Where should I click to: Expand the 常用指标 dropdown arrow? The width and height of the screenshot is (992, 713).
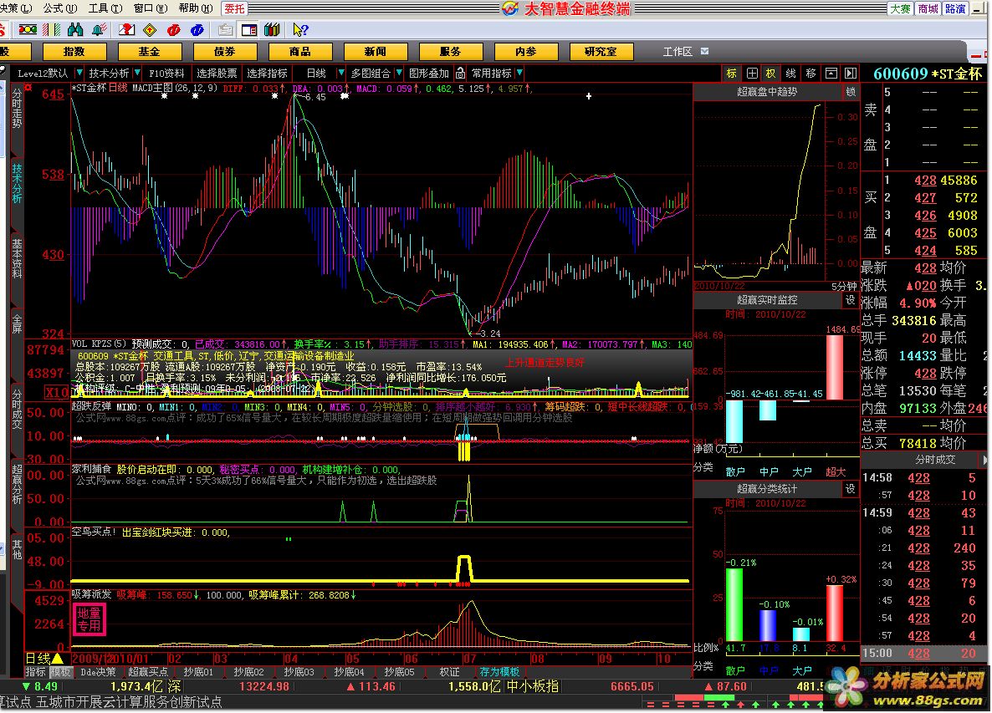click(x=519, y=74)
